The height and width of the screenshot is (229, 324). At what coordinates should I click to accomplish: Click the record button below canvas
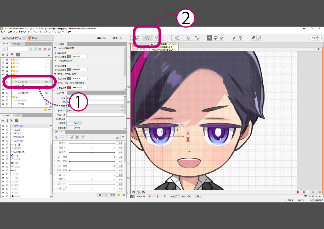point(298,192)
